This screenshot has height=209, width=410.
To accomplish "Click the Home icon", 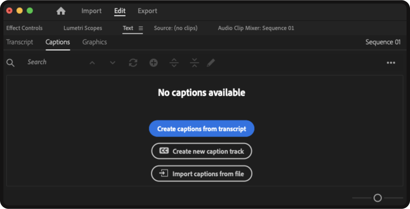I will click(61, 11).
